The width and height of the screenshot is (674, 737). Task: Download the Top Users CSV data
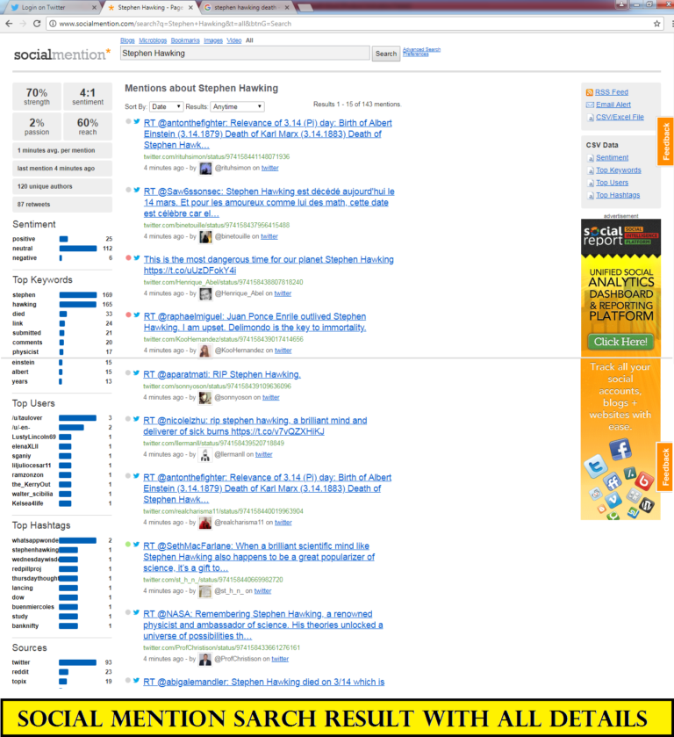(612, 183)
